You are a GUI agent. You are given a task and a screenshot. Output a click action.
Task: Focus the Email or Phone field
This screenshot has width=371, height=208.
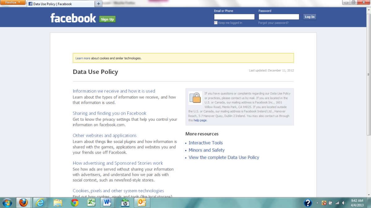(x=234, y=17)
